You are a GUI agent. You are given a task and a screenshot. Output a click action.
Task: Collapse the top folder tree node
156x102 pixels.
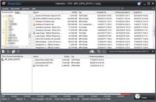3,16
